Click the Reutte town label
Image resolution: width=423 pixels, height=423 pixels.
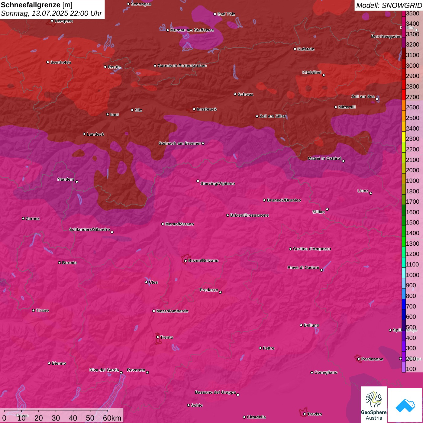[114, 67]
